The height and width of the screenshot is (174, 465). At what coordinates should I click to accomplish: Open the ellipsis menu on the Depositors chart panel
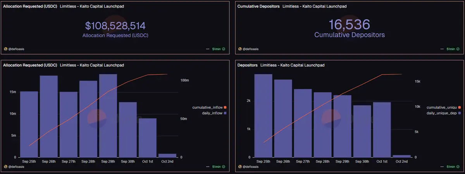(442, 167)
